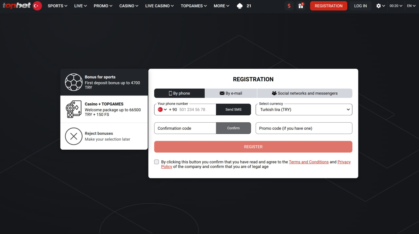Expand the EN language selector

click(411, 6)
